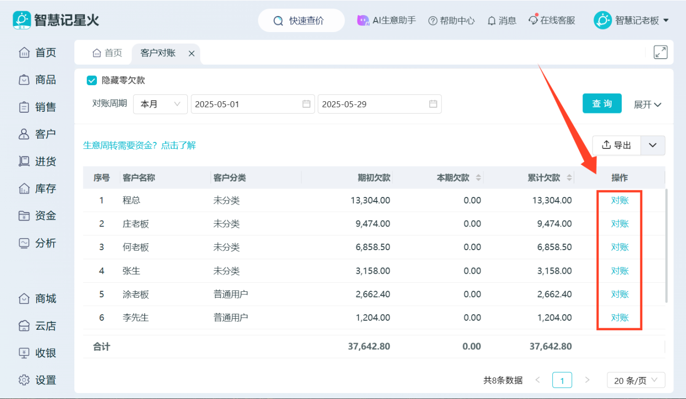Image resolution: width=686 pixels, height=399 pixels.
Task: Open 设置 gear in the sidebar
Action: 24,380
